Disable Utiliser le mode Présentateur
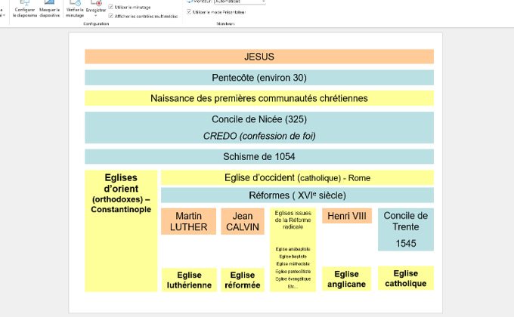Image resolution: width=514 pixels, height=317 pixels. click(189, 13)
